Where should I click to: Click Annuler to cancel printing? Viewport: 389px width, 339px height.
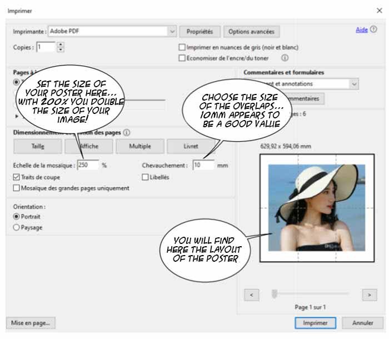pos(363,323)
